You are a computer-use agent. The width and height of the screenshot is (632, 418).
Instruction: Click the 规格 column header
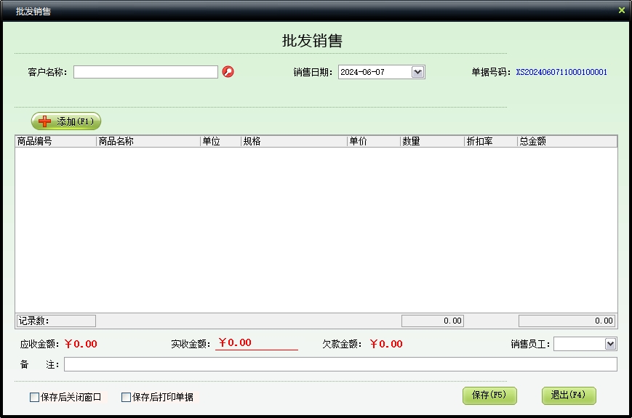click(294, 142)
